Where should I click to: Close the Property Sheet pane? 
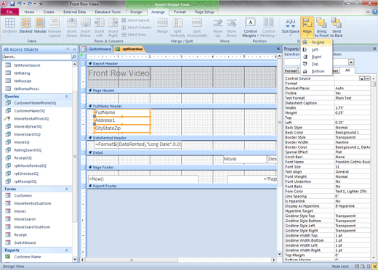374,49
